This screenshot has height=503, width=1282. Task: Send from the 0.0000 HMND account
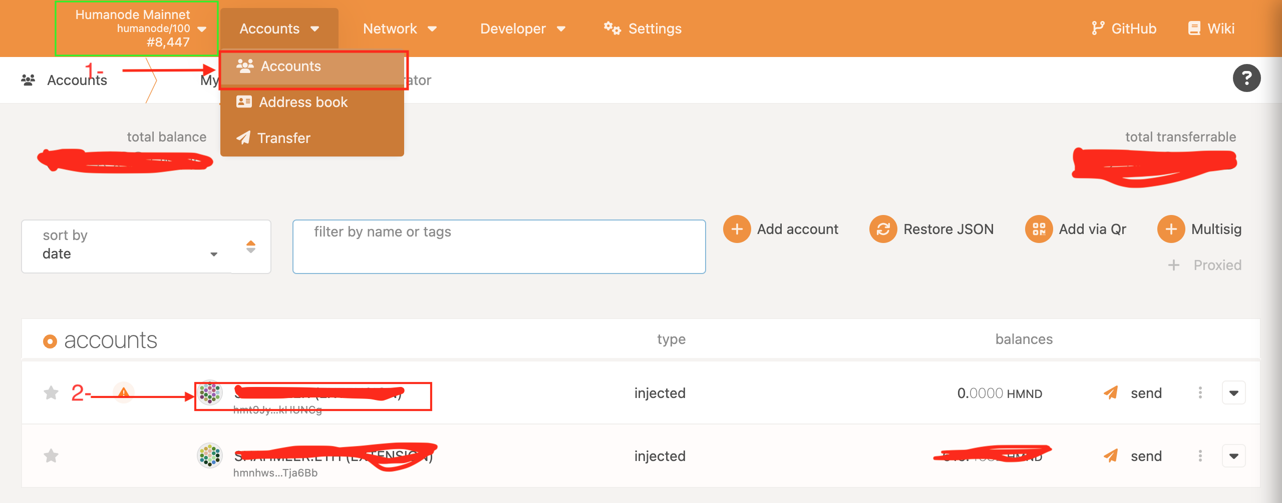point(1133,393)
